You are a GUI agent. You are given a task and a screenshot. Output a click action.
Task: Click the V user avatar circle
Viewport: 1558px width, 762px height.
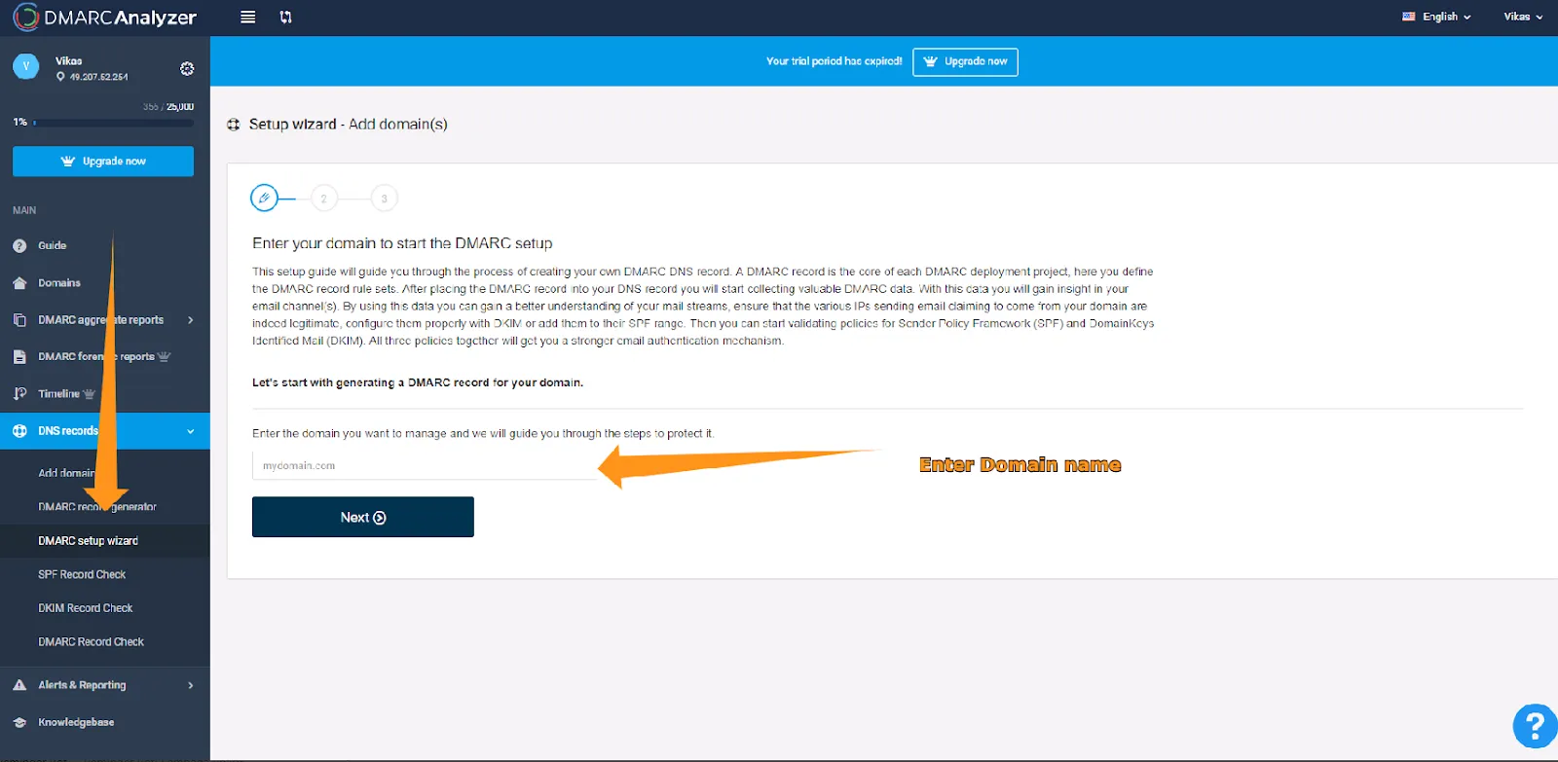26,66
